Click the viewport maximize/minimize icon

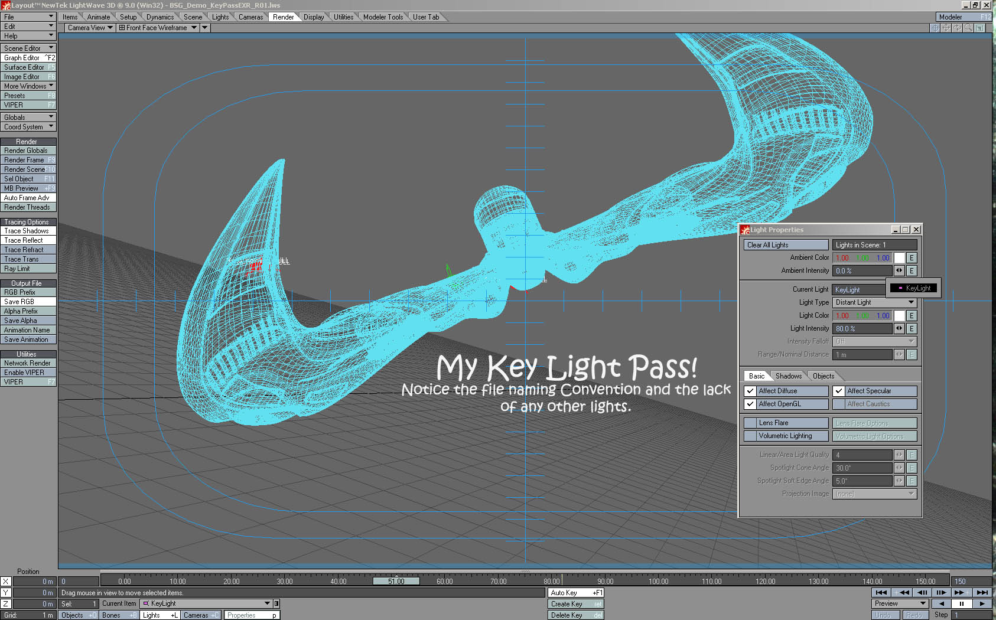[x=980, y=28]
